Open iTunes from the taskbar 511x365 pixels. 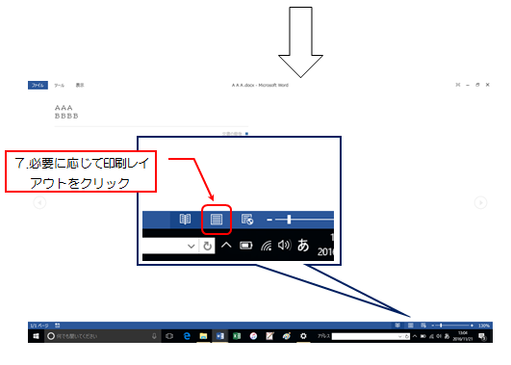253,336
